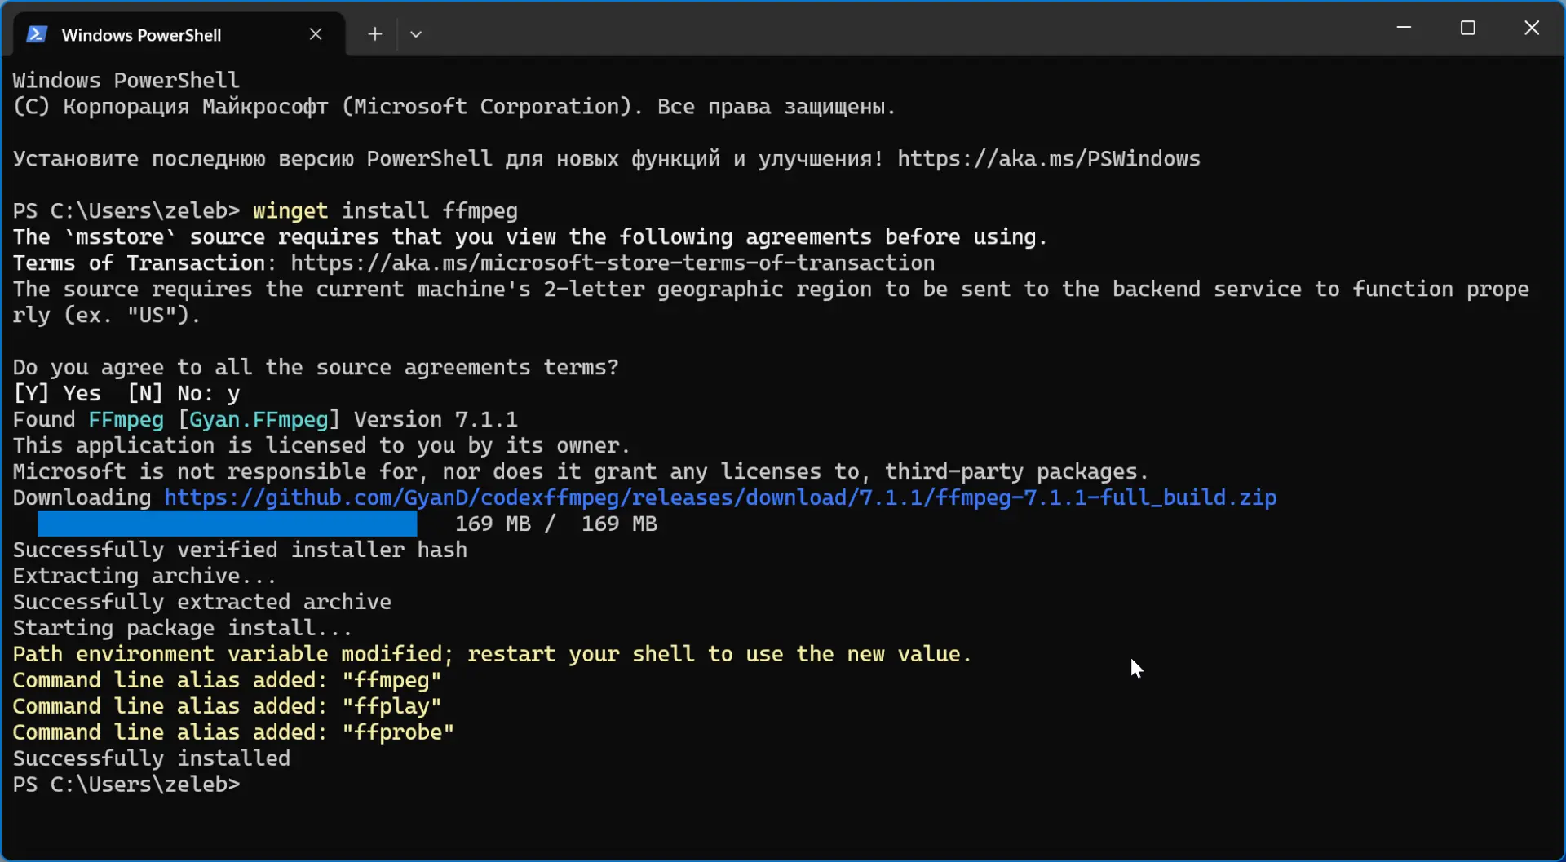Click the alias line for "ffplay"
Viewport: 1566px width, 862px height.
[x=227, y=707]
